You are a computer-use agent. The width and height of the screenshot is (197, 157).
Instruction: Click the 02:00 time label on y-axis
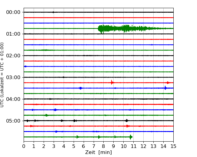pyautogui.click(x=13, y=56)
